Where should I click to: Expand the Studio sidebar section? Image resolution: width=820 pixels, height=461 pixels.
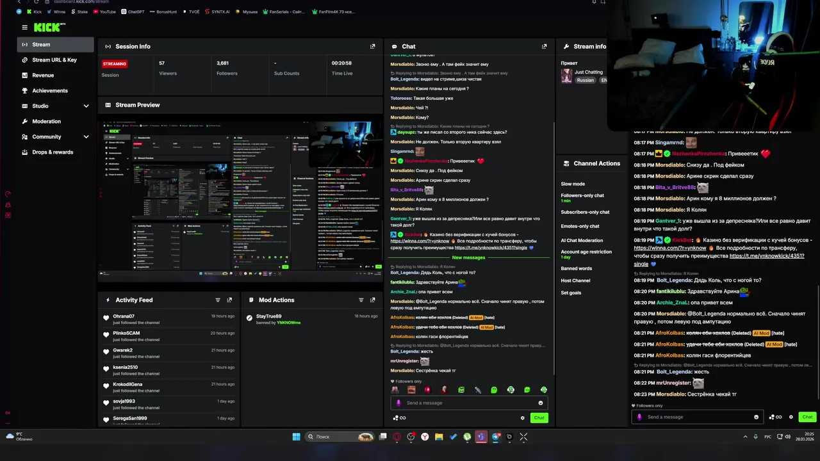86,106
